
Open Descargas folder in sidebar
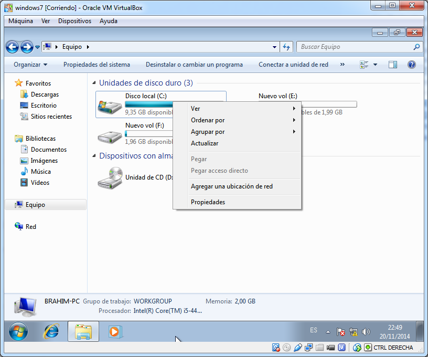click(45, 94)
